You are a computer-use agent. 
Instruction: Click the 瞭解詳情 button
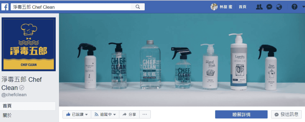pos(241,114)
